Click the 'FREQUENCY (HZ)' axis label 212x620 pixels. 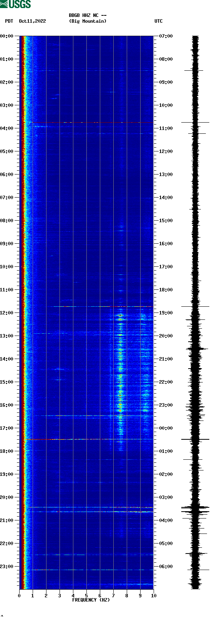point(91,600)
